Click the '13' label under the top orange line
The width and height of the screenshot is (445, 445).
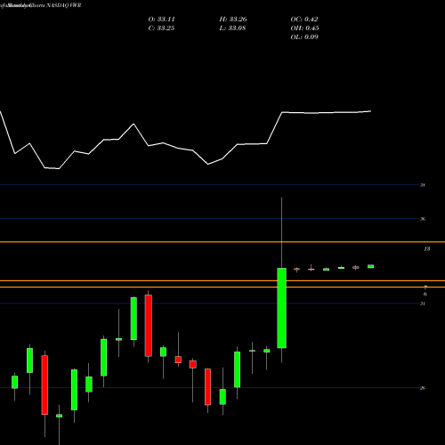[426, 249]
